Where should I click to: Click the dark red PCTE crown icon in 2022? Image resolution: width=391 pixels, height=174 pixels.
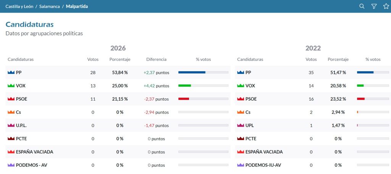coord(241,138)
